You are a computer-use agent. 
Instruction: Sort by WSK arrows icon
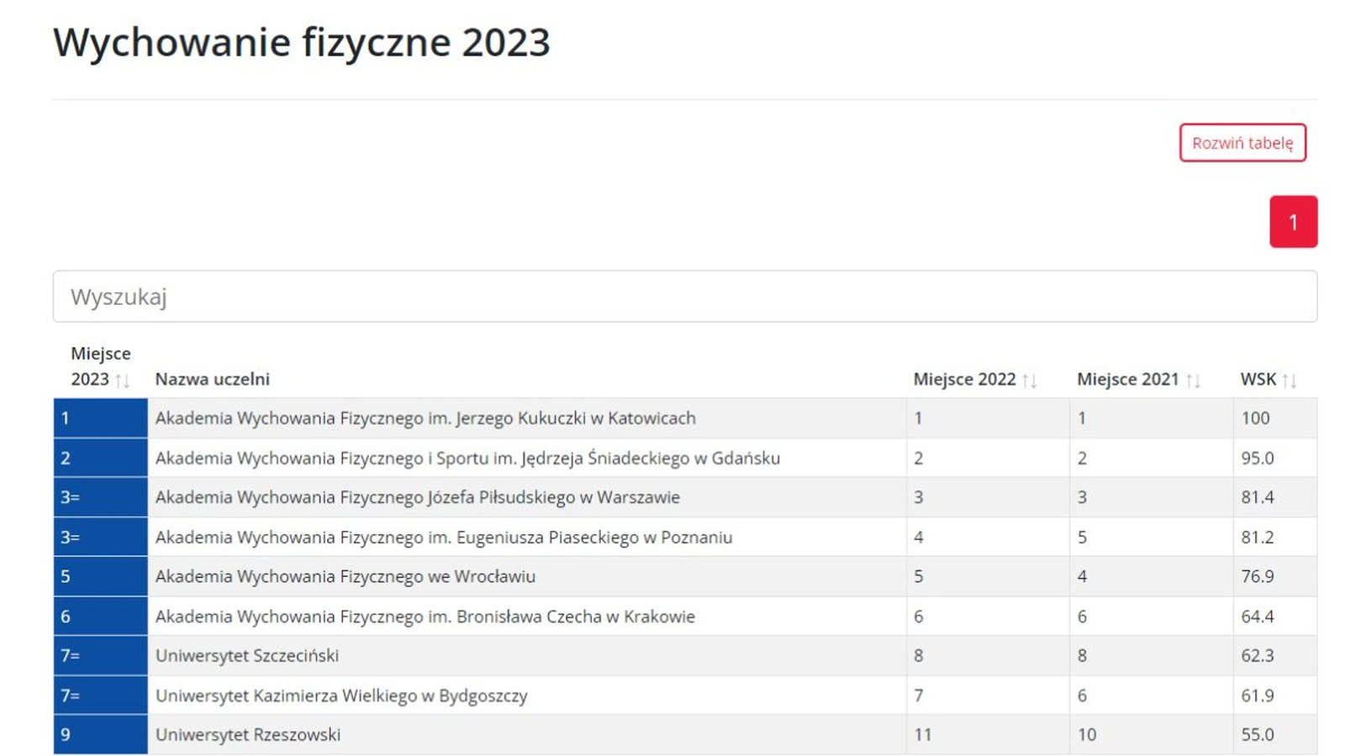click(1290, 381)
